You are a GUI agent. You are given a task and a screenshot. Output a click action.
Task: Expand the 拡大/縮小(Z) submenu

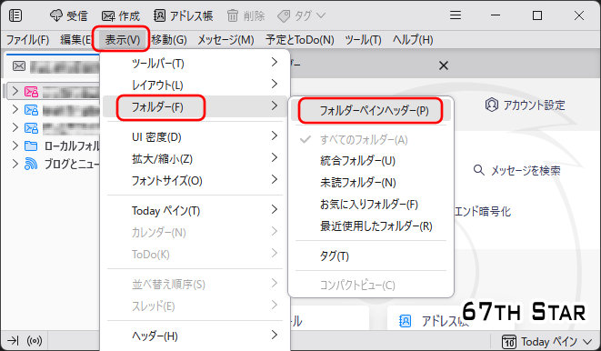195,158
